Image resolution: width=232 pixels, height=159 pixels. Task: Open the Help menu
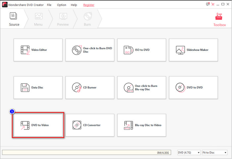74,5
